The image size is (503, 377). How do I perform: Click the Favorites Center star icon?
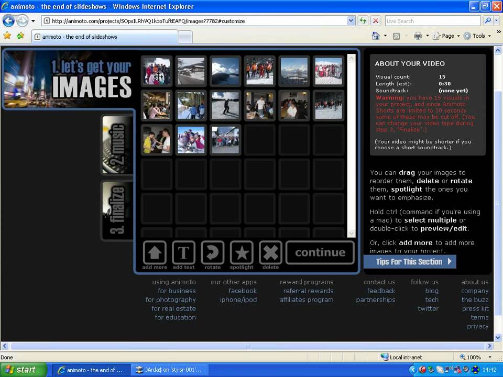(x=7, y=36)
